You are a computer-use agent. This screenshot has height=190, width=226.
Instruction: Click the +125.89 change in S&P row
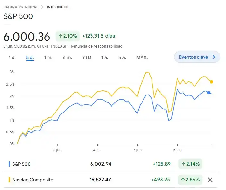pos(162,164)
